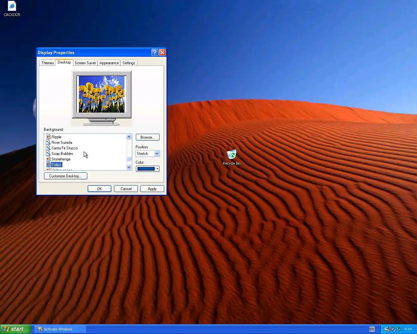Click the background list scroll-down arrow
The height and width of the screenshot is (334, 417).
click(129, 167)
